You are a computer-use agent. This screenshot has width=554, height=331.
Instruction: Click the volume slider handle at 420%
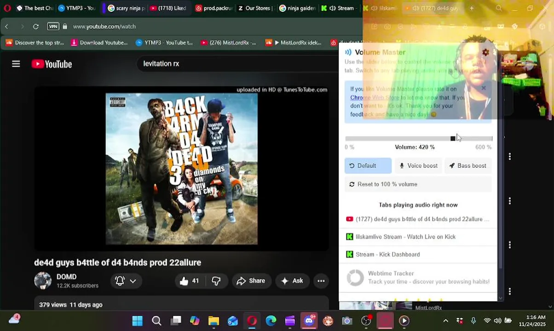(x=453, y=138)
